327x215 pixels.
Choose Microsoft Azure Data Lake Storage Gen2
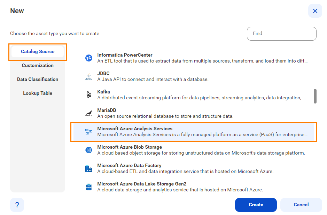(x=142, y=184)
